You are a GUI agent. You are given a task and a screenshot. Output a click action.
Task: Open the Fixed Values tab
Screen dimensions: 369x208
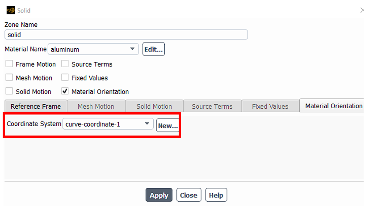point(270,106)
